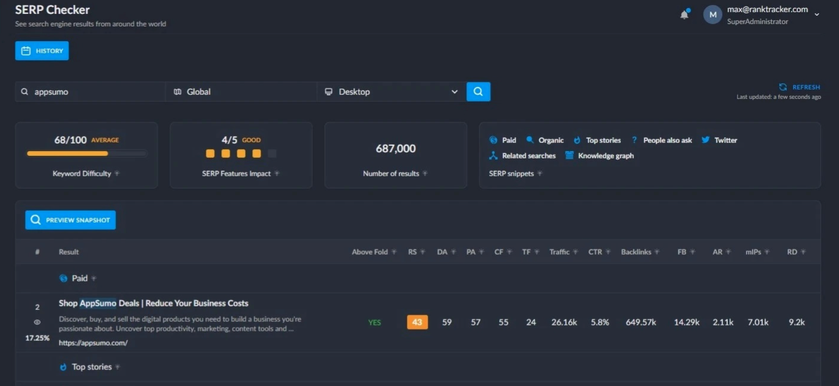Viewport: 839px width, 386px height.
Task: Click the Top stories section info icon
Action: [x=118, y=367]
